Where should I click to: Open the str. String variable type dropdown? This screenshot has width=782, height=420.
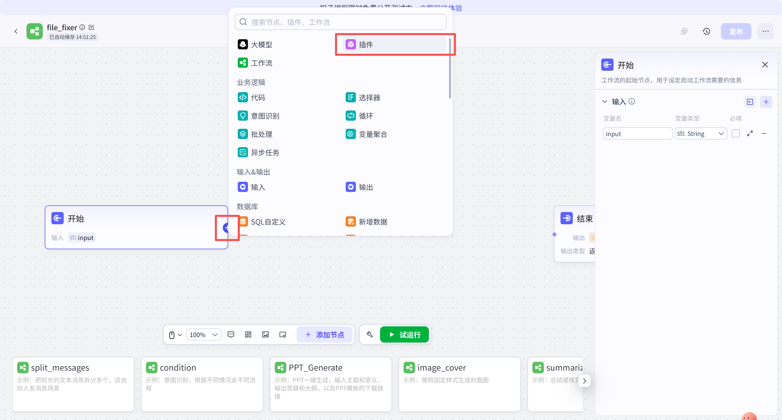click(x=701, y=134)
